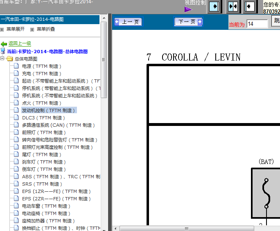Open EPS (1ZR—FE) diagram
Viewport: 280px width, 231px height.
click(56, 191)
